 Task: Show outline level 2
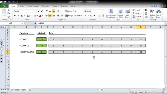4,27
